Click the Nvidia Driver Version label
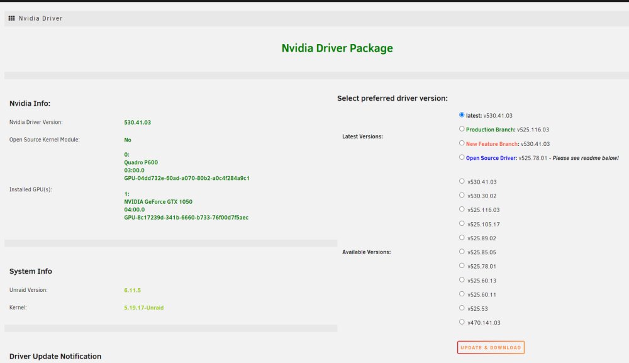Image resolution: width=629 pixels, height=363 pixels. [36, 122]
